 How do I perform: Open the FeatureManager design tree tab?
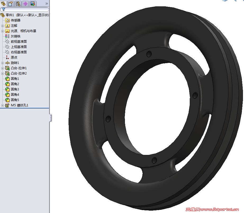click(3, 4)
